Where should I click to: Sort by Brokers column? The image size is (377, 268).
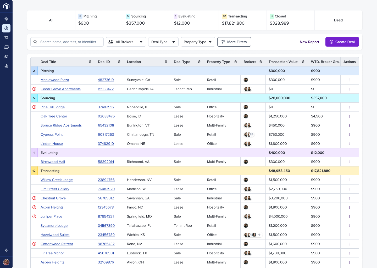pyautogui.click(x=261, y=62)
